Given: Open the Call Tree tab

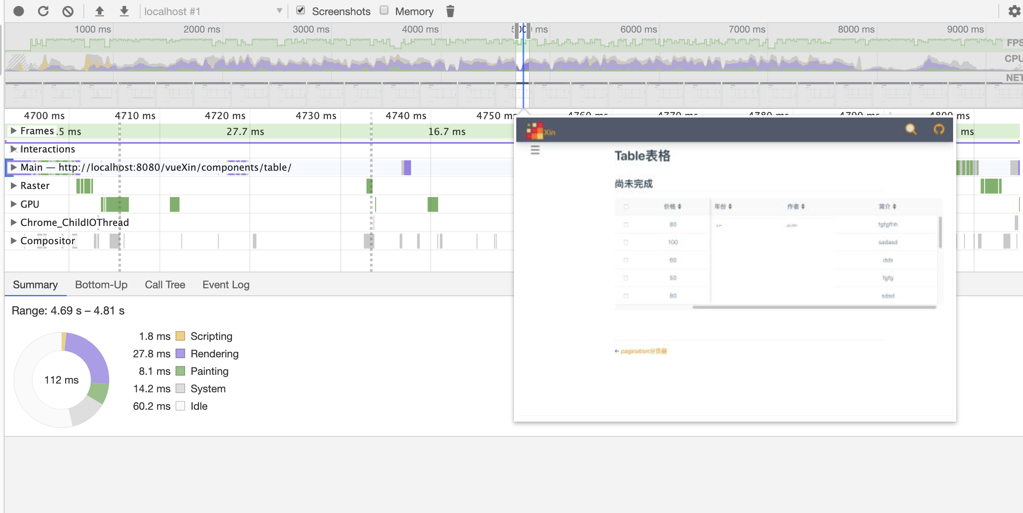Looking at the screenshot, I should 165,285.
